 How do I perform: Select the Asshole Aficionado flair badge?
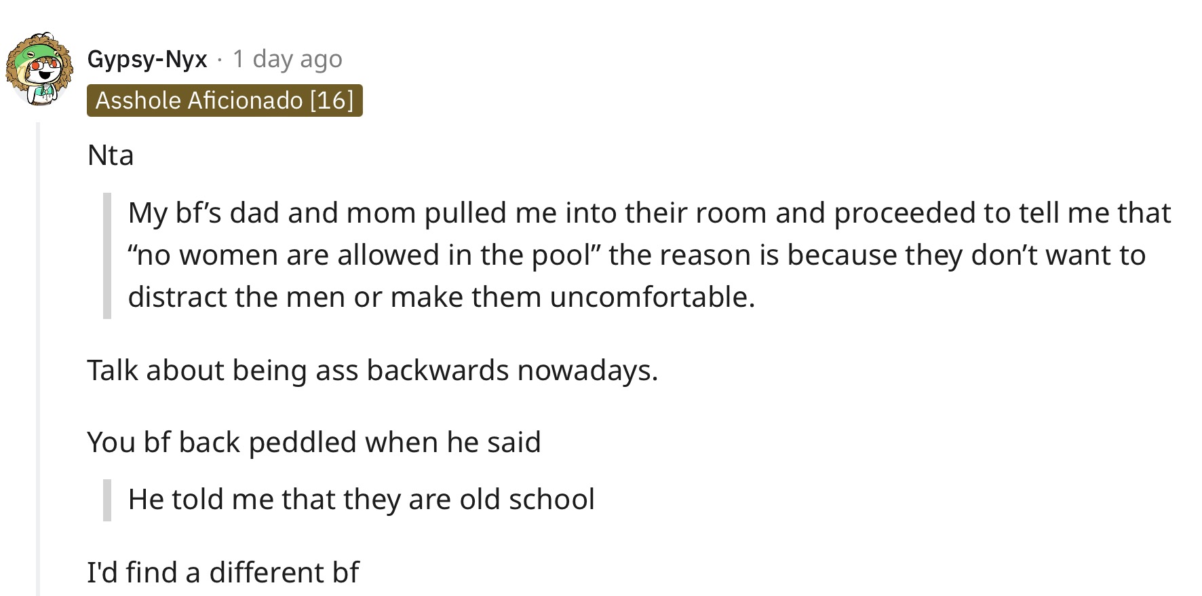pos(225,100)
